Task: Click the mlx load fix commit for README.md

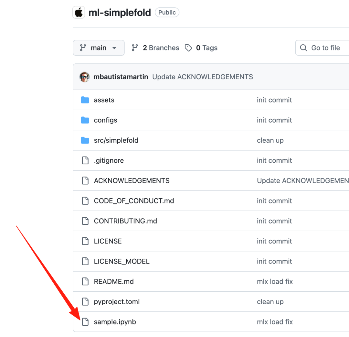Action: tap(275, 281)
